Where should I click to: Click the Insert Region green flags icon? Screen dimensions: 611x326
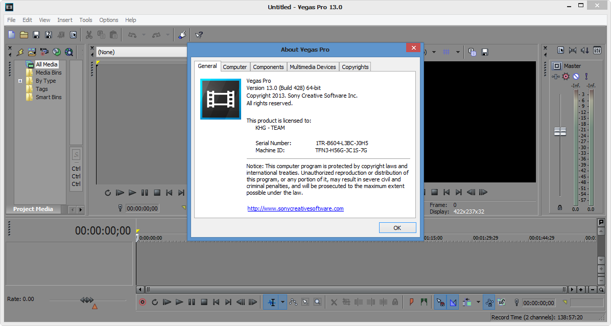[x=424, y=302]
